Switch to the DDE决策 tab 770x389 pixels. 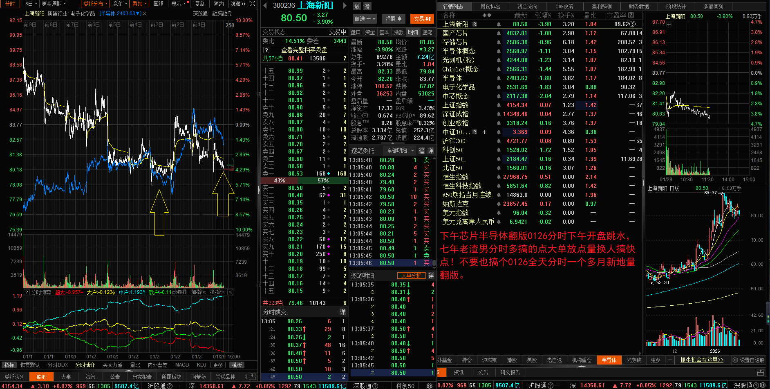(564, 7)
